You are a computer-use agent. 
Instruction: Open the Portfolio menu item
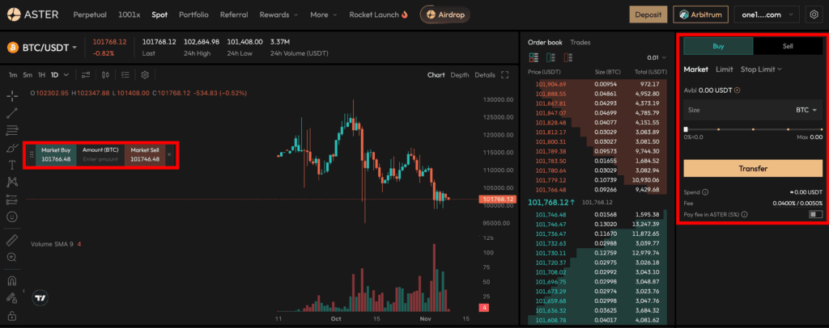pyautogui.click(x=193, y=15)
